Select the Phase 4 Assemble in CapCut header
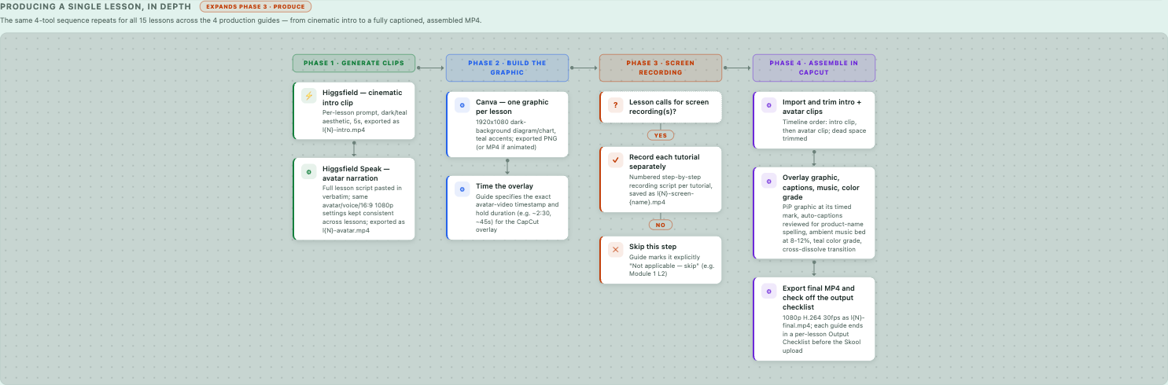This screenshot has height=385, width=1168. [x=814, y=68]
